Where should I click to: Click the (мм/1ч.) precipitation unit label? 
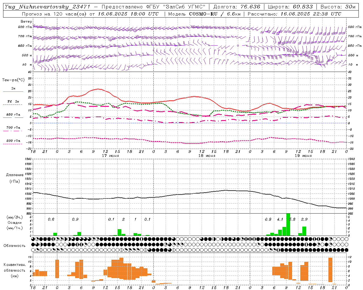point(14,228)
